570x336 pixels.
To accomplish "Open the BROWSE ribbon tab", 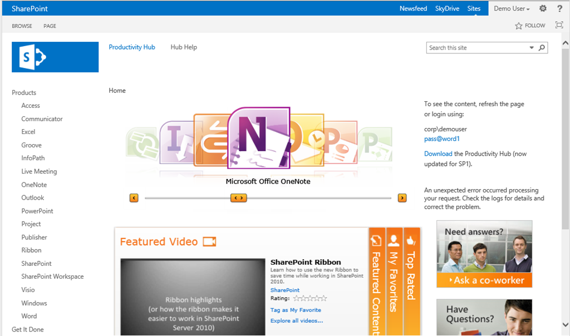I will tap(22, 26).
